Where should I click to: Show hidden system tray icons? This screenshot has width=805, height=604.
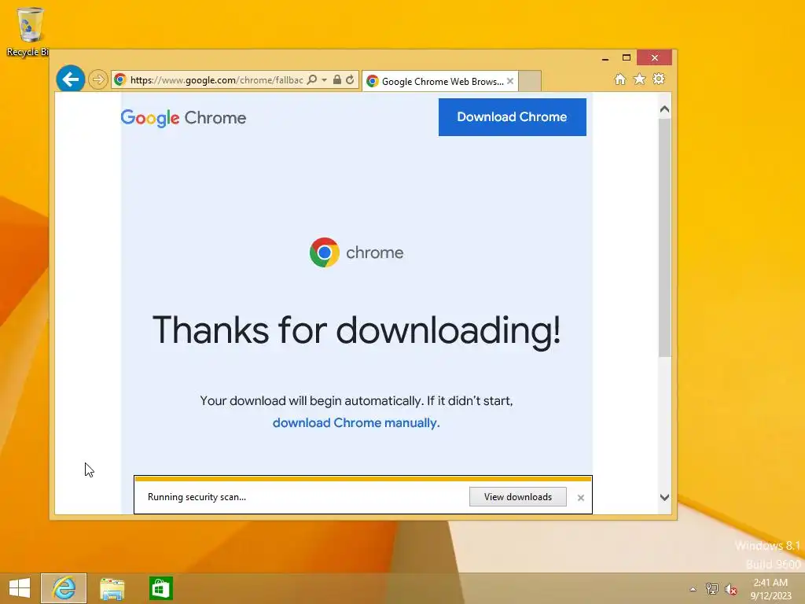click(693, 589)
